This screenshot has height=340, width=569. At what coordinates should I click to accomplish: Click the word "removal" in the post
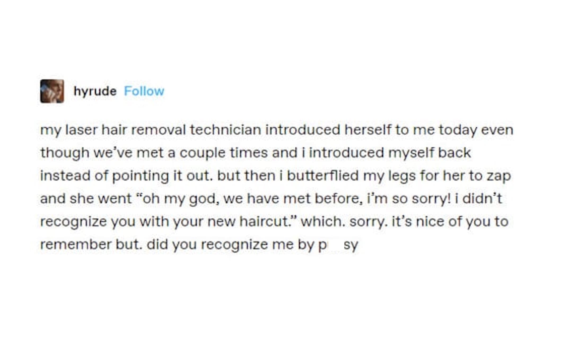[158, 130]
